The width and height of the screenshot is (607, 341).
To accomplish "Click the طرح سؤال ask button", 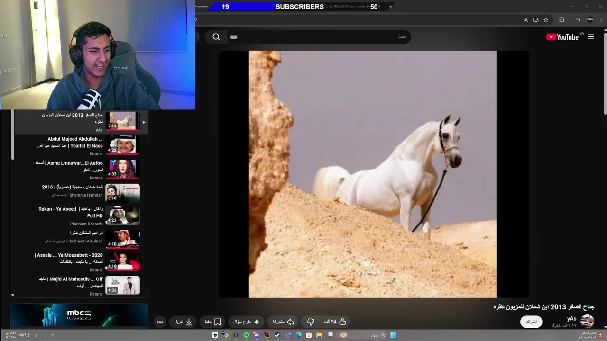I will point(247,322).
